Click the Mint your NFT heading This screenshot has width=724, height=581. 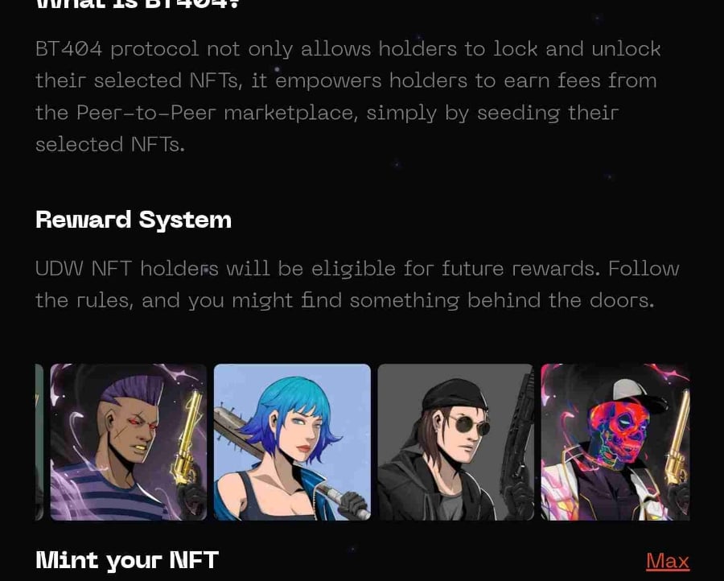[127, 560]
